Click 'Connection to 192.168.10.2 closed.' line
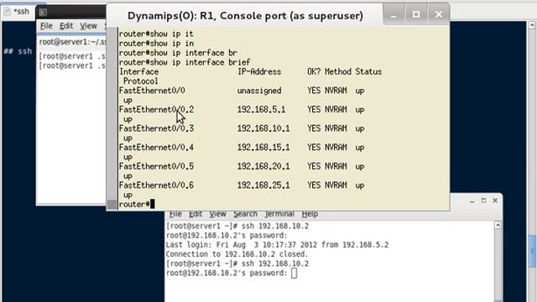Viewport: 537px width, 302px height. click(237, 254)
